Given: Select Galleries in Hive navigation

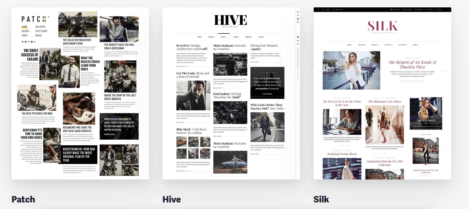Looking at the screenshot, I should [x=248, y=37].
